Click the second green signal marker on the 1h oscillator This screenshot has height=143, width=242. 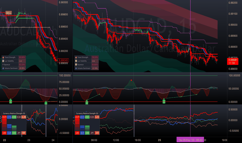click(46, 103)
